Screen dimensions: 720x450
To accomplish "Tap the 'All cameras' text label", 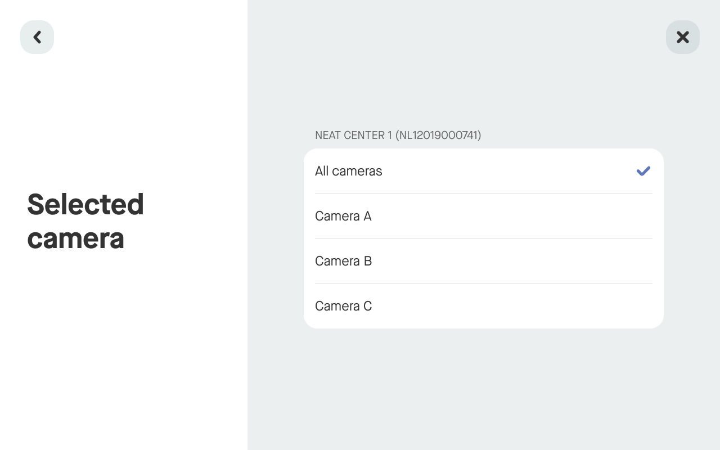I will click(348, 171).
